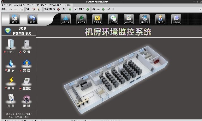Expand the dropdown arrow of toolbar combo box
Viewport: 202px width, 121px height.
click(x=200, y=9)
